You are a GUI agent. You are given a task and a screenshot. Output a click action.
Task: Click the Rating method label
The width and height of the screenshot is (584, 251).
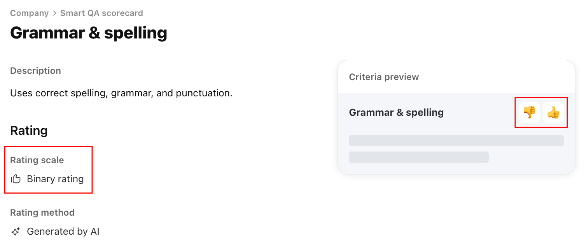pyautogui.click(x=42, y=213)
